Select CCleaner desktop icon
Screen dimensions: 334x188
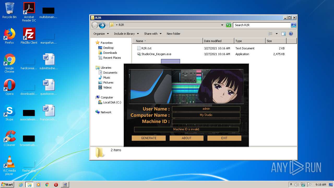coord(9,138)
